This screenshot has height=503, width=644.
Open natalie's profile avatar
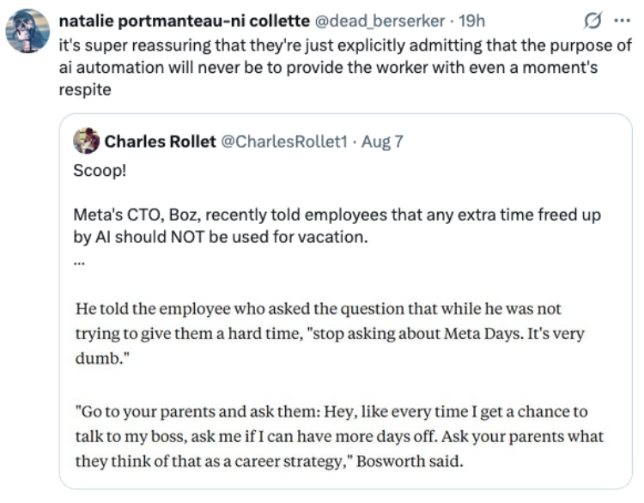[x=27, y=31]
